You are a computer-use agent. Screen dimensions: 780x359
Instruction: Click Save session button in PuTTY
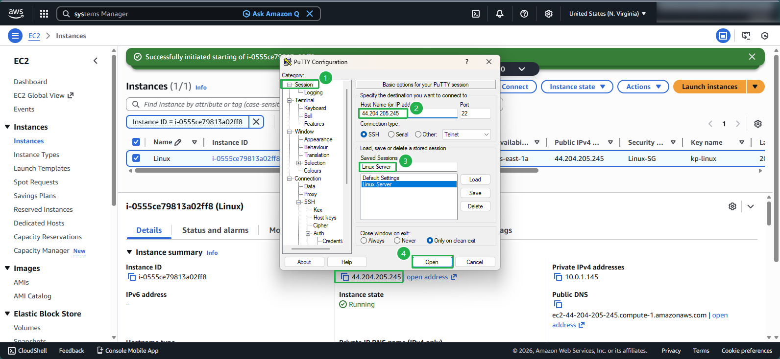click(475, 193)
